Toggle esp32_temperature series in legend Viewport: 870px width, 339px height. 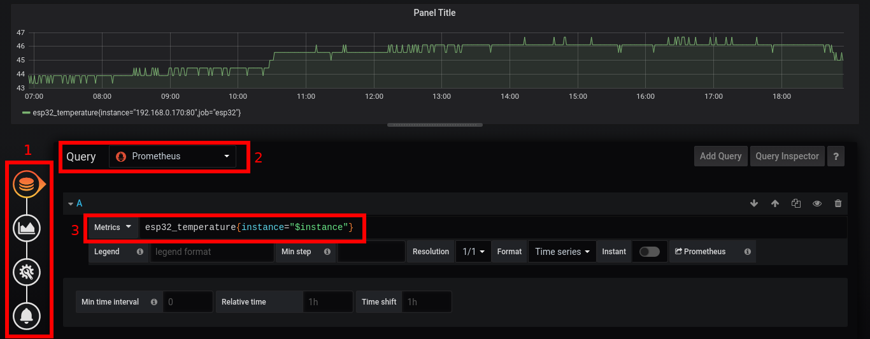coord(136,113)
